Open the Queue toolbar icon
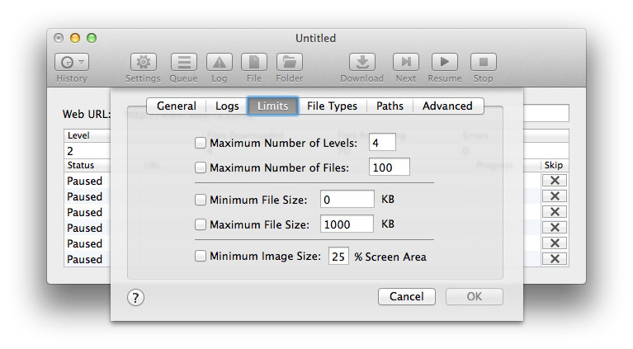633x349 pixels. tap(183, 62)
